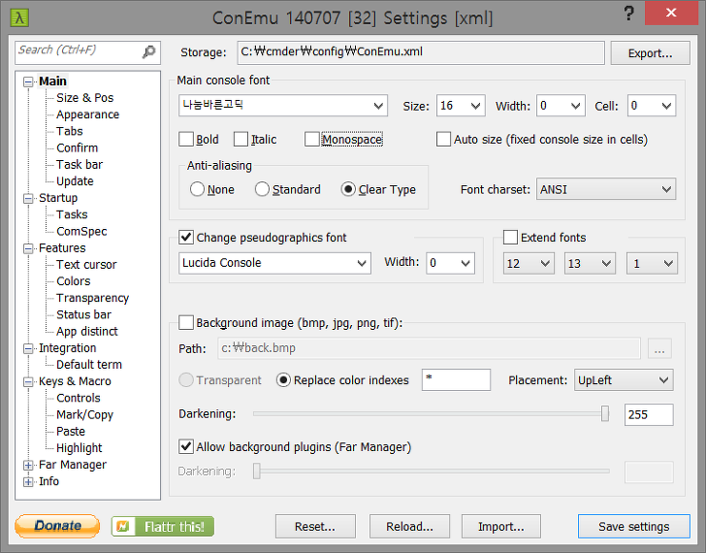This screenshot has height=553, width=706.
Task: Collapse the Main tree node
Action: click(28, 81)
